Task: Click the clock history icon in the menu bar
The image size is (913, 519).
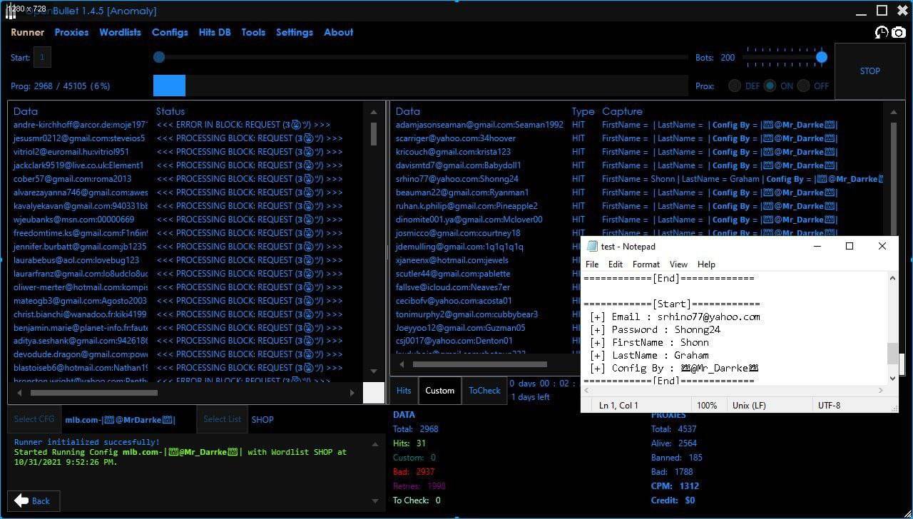Action: (x=882, y=32)
